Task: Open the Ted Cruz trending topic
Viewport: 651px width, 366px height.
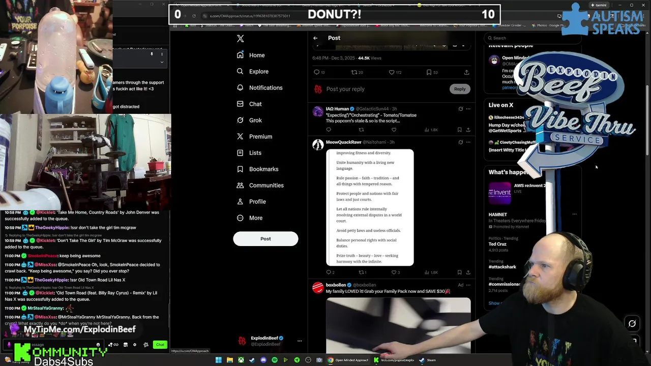Action: [x=497, y=244]
